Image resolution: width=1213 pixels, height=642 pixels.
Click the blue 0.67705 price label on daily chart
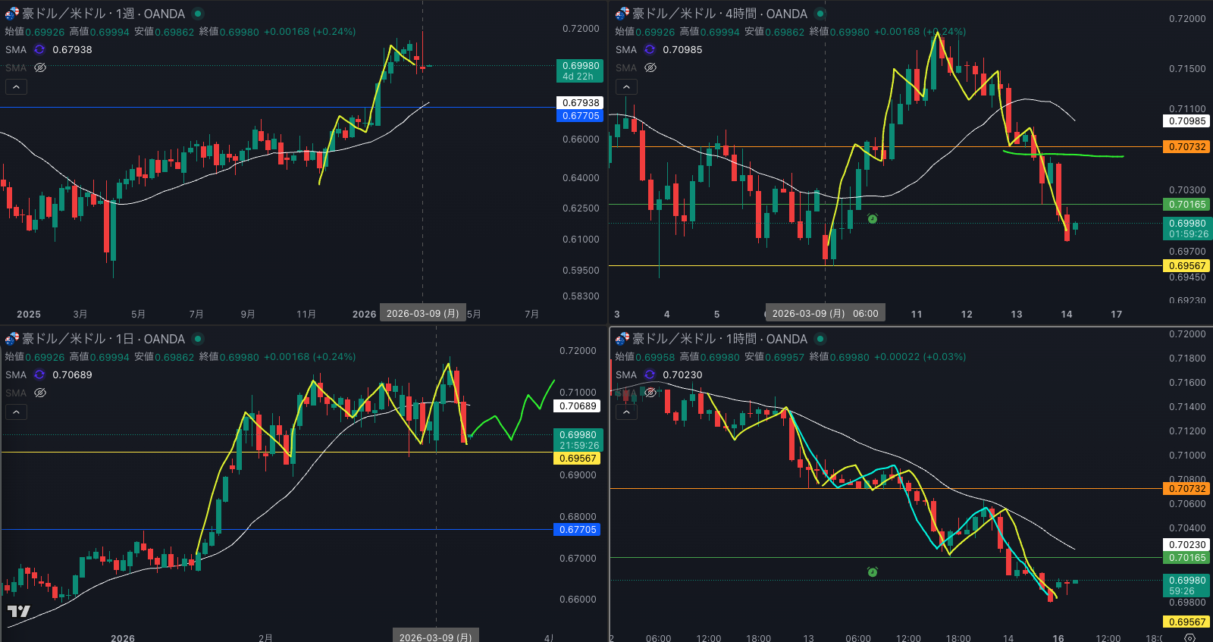pyautogui.click(x=578, y=530)
